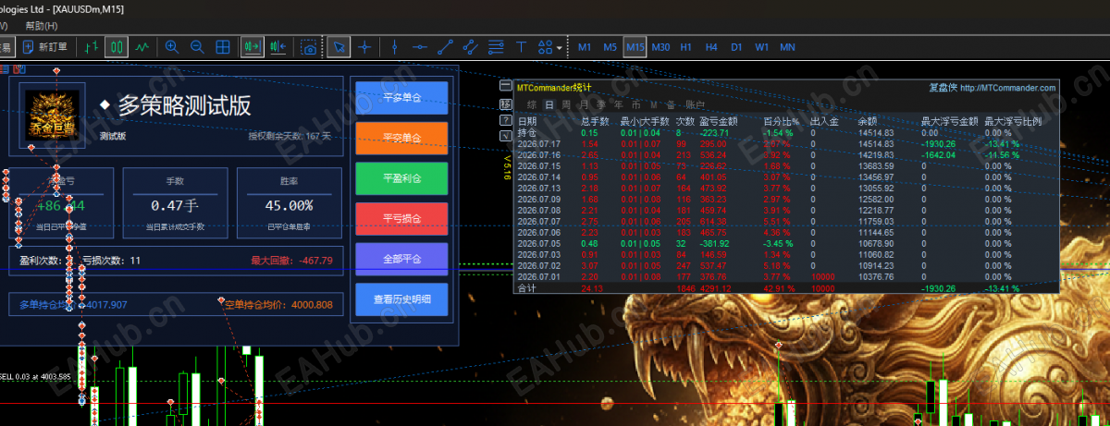Draw a vertical line on chart
The image size is (1110, 426).
coord(395,46)
